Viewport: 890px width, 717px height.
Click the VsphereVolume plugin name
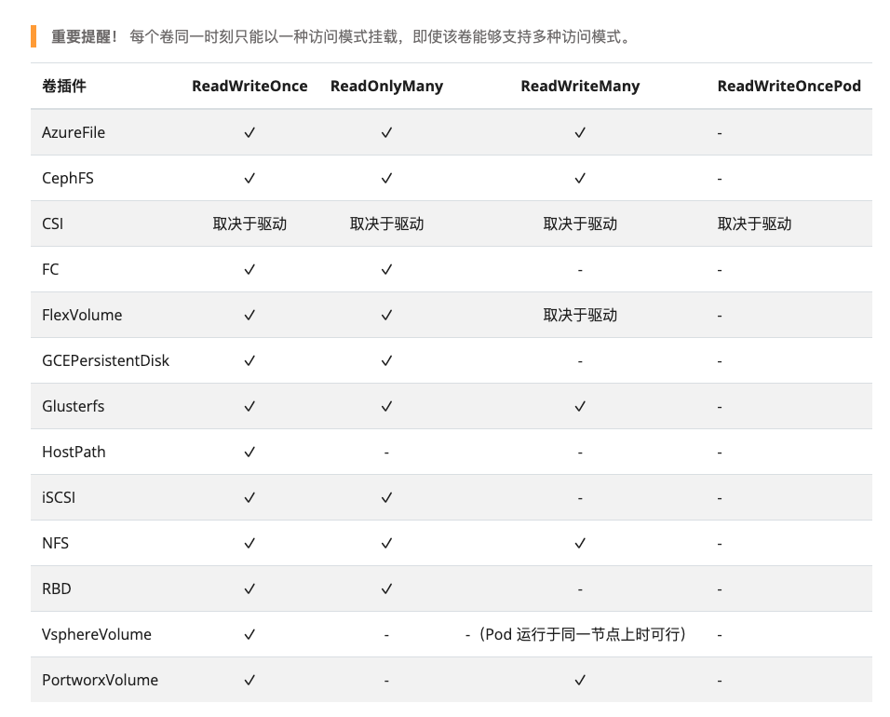pyautogui.click(x=97, y=635)
